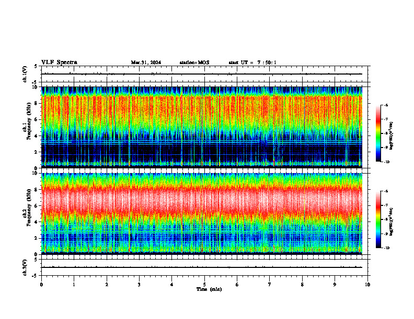Select the date text 'Mar.31, 2024'

(146, 63)
